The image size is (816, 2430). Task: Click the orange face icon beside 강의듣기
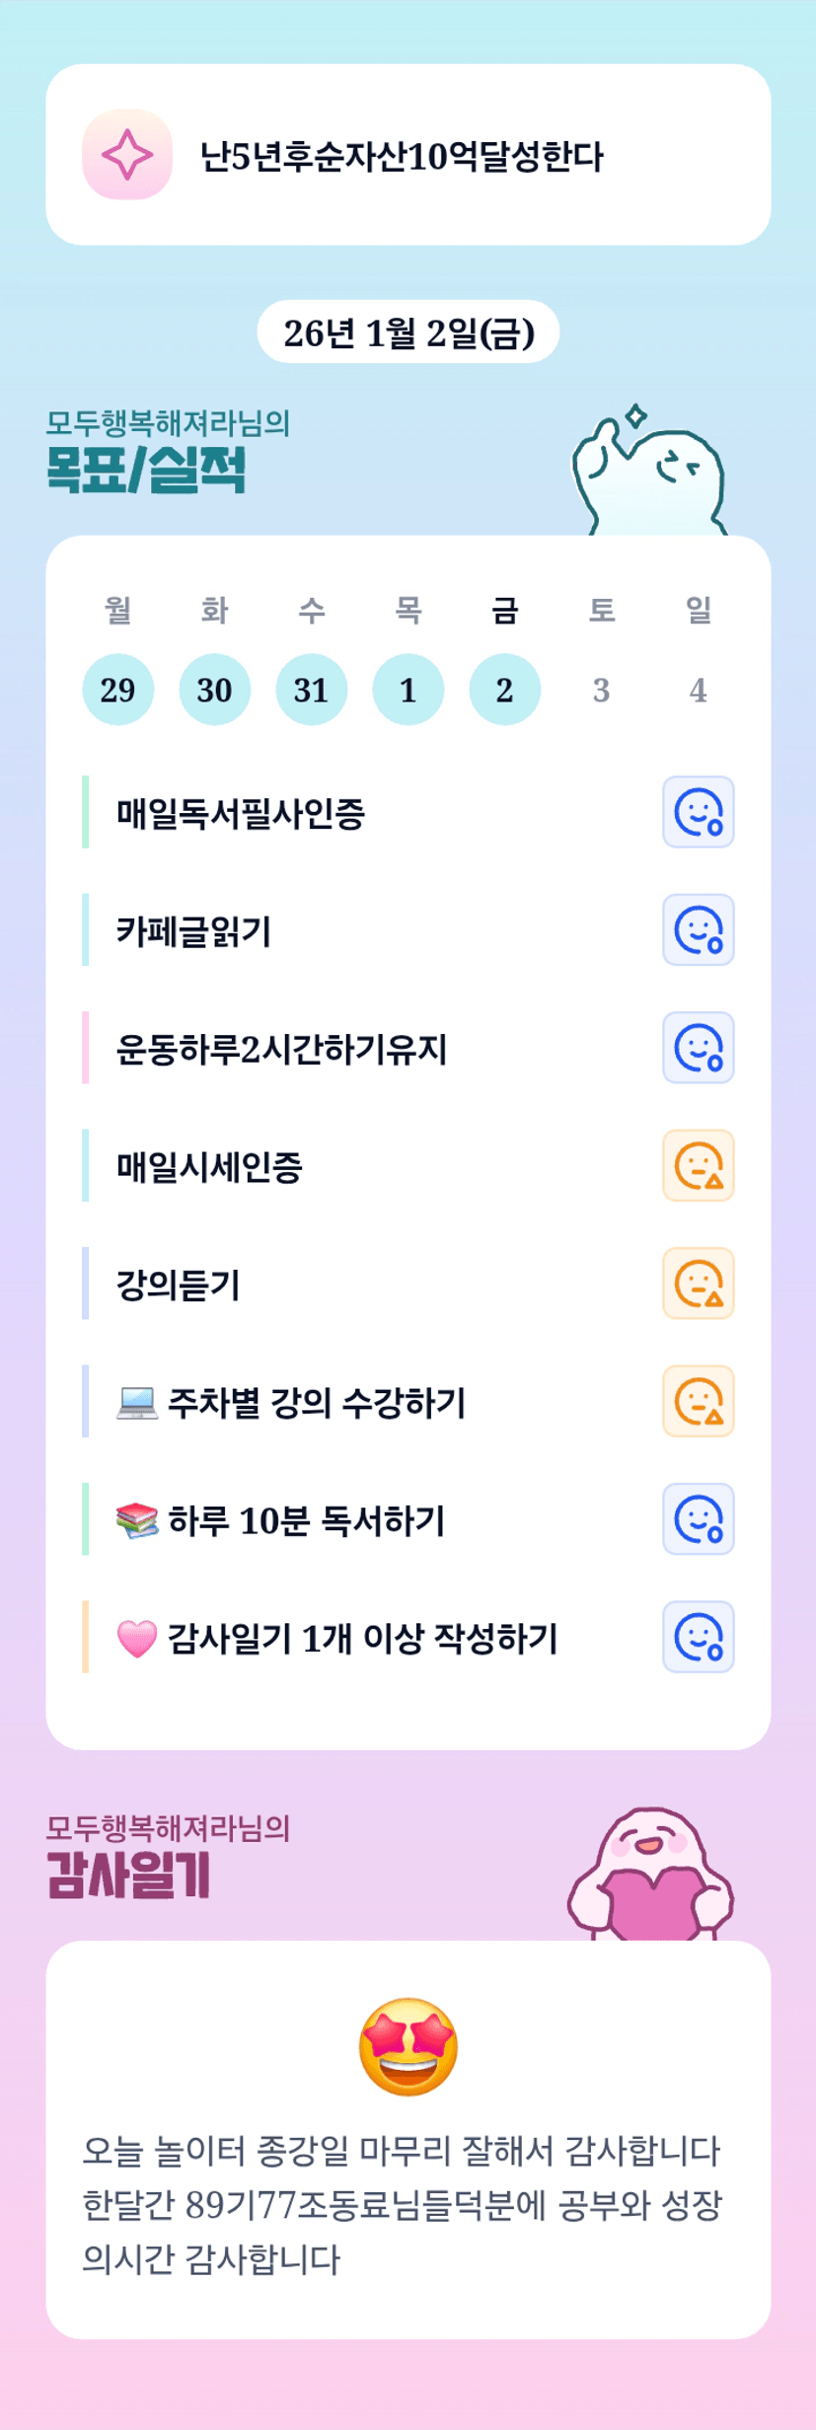coord(698,1283)
